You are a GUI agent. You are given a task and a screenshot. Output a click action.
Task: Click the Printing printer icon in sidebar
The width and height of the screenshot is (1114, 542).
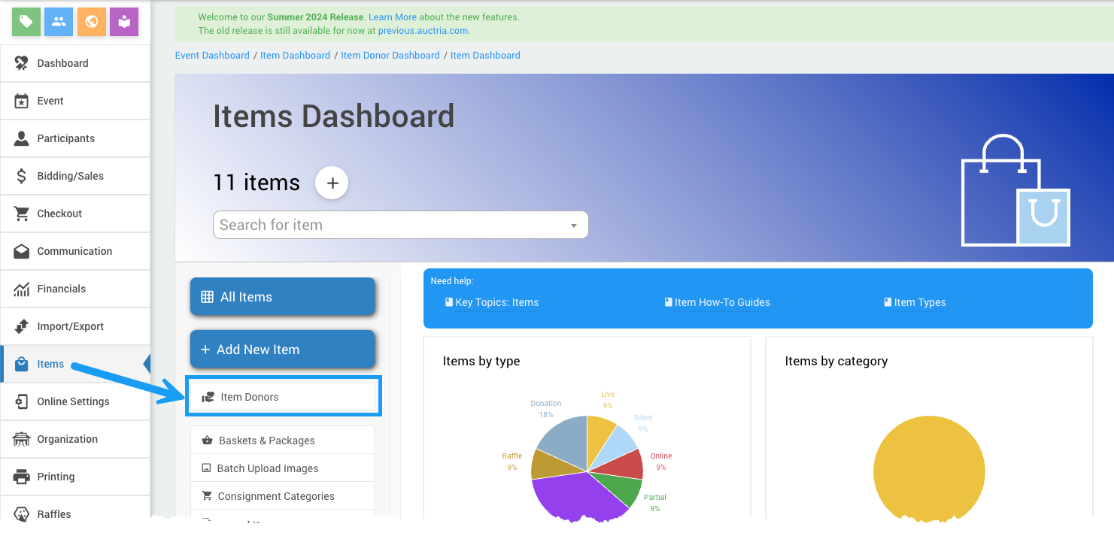pyautogui.click(x=22, y=477)
